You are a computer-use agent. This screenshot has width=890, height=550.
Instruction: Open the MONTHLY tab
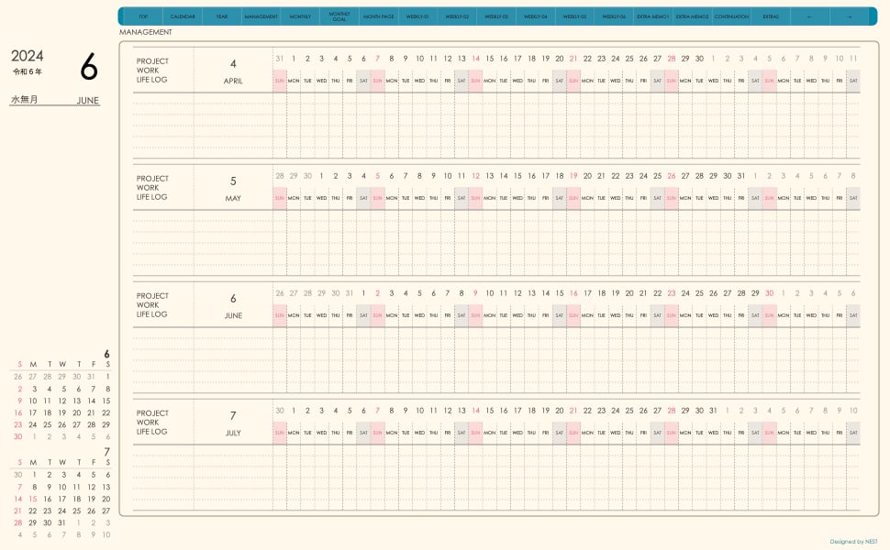tap(300, 16)
